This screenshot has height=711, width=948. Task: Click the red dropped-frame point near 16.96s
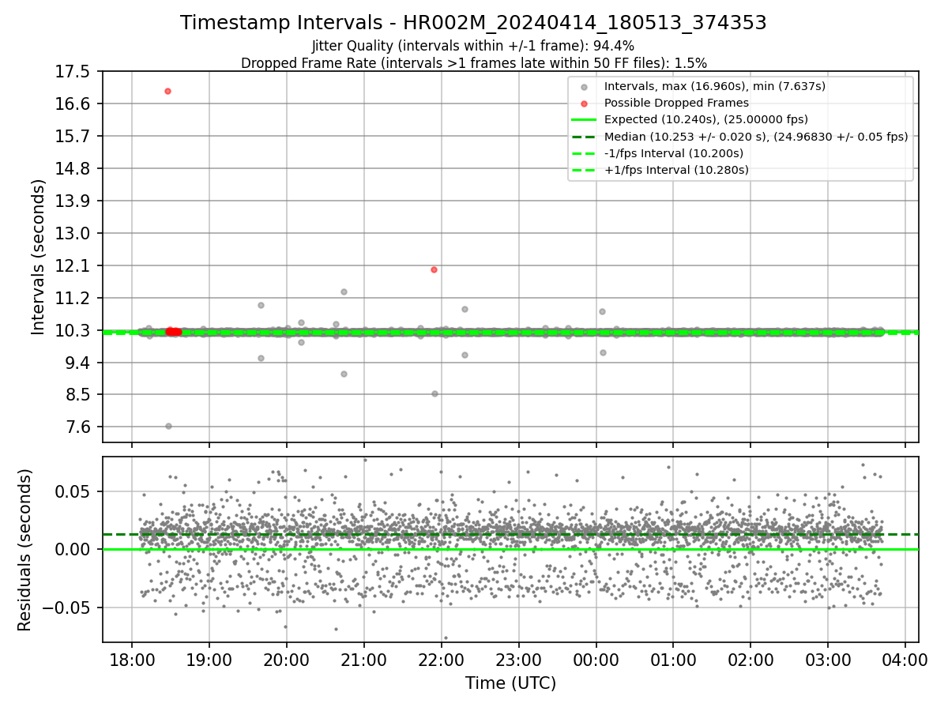167,91
